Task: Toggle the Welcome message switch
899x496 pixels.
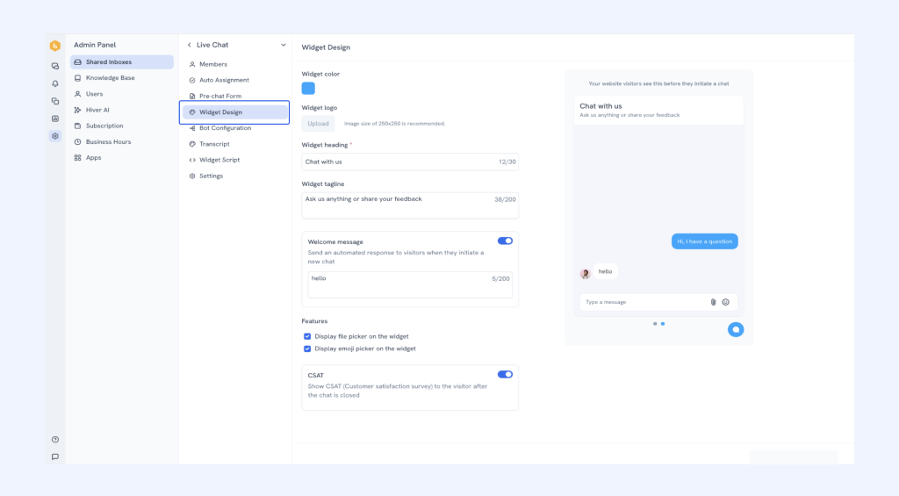Action: (505, 241)
